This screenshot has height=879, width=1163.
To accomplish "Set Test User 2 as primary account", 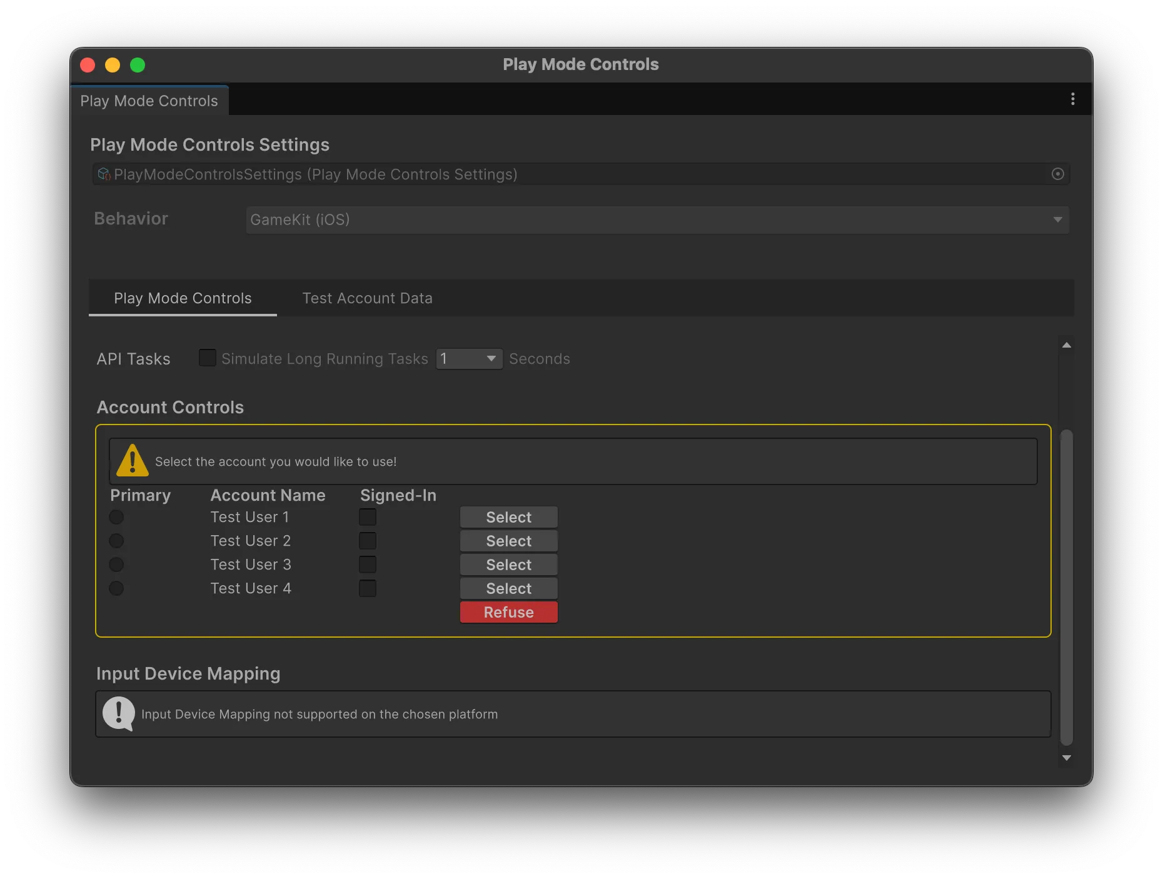I will point(116,541).
